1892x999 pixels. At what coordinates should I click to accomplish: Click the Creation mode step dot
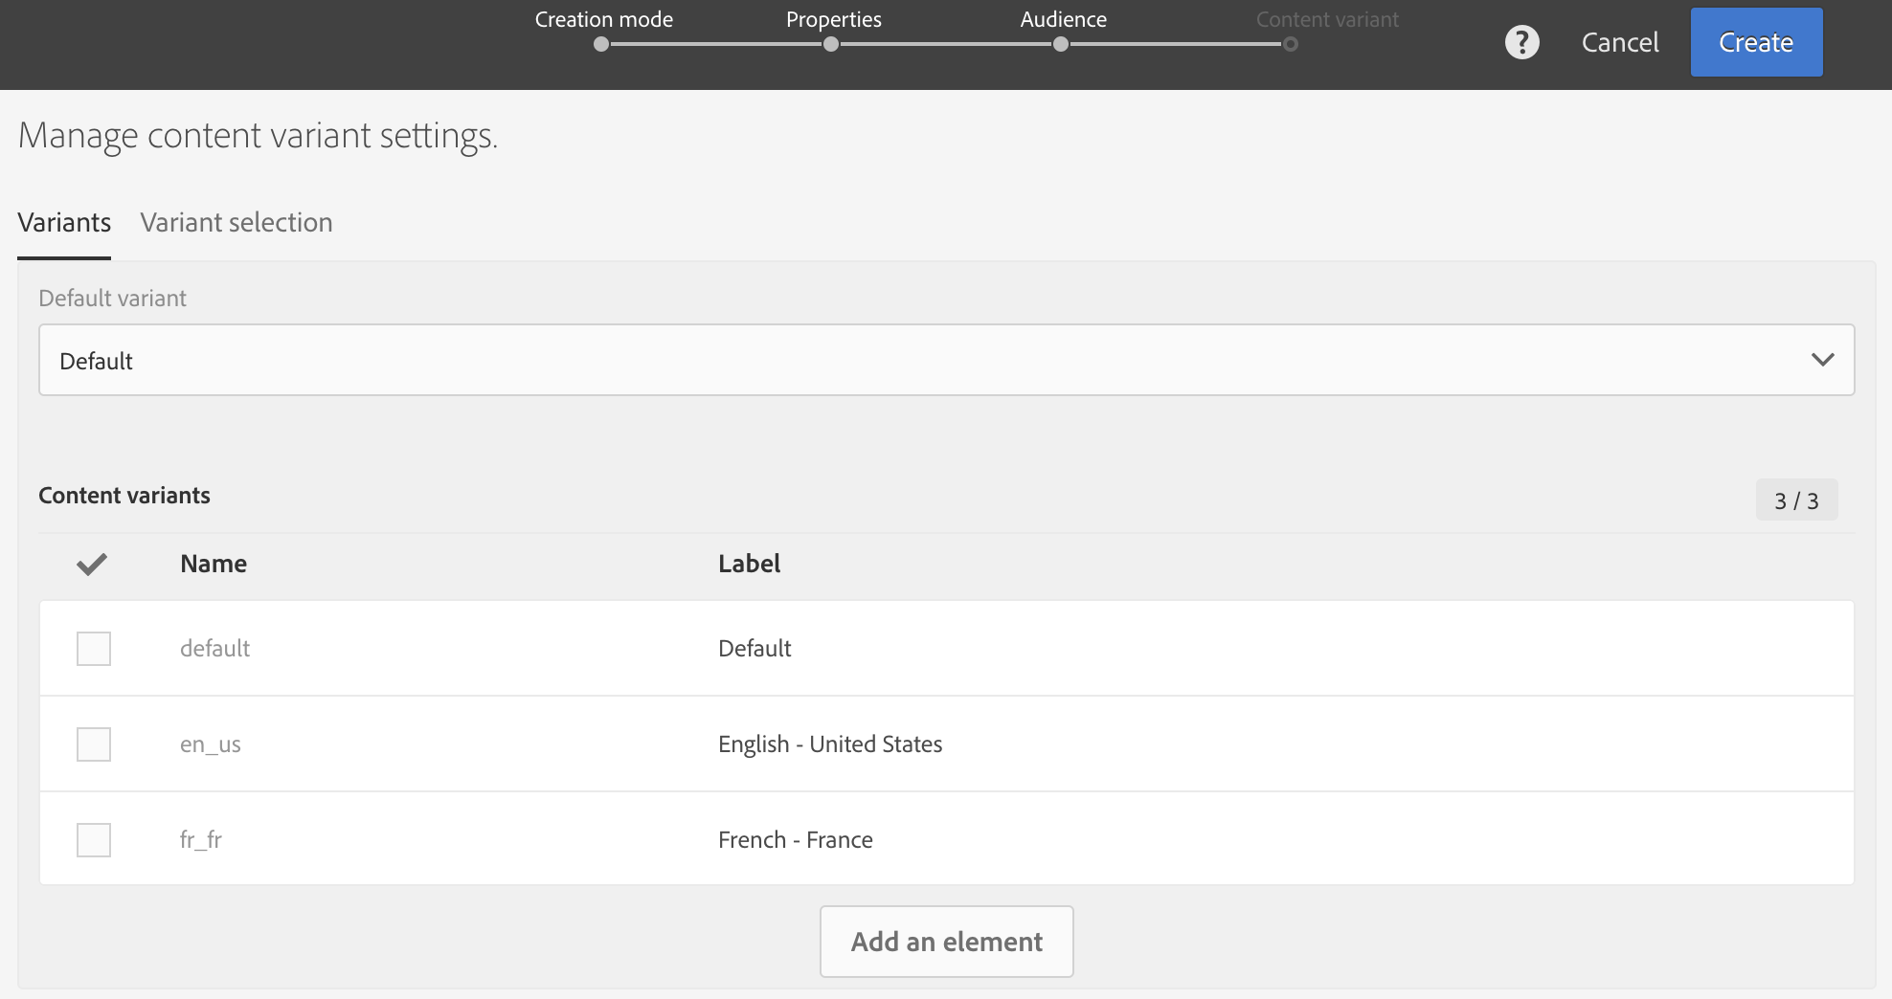(x=600, y=44)
